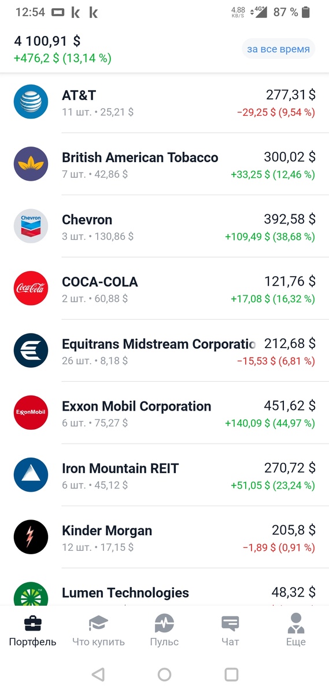
Task: Tap the Android recent apps square button
Action: pyautogui.click(x=231, y=674)
